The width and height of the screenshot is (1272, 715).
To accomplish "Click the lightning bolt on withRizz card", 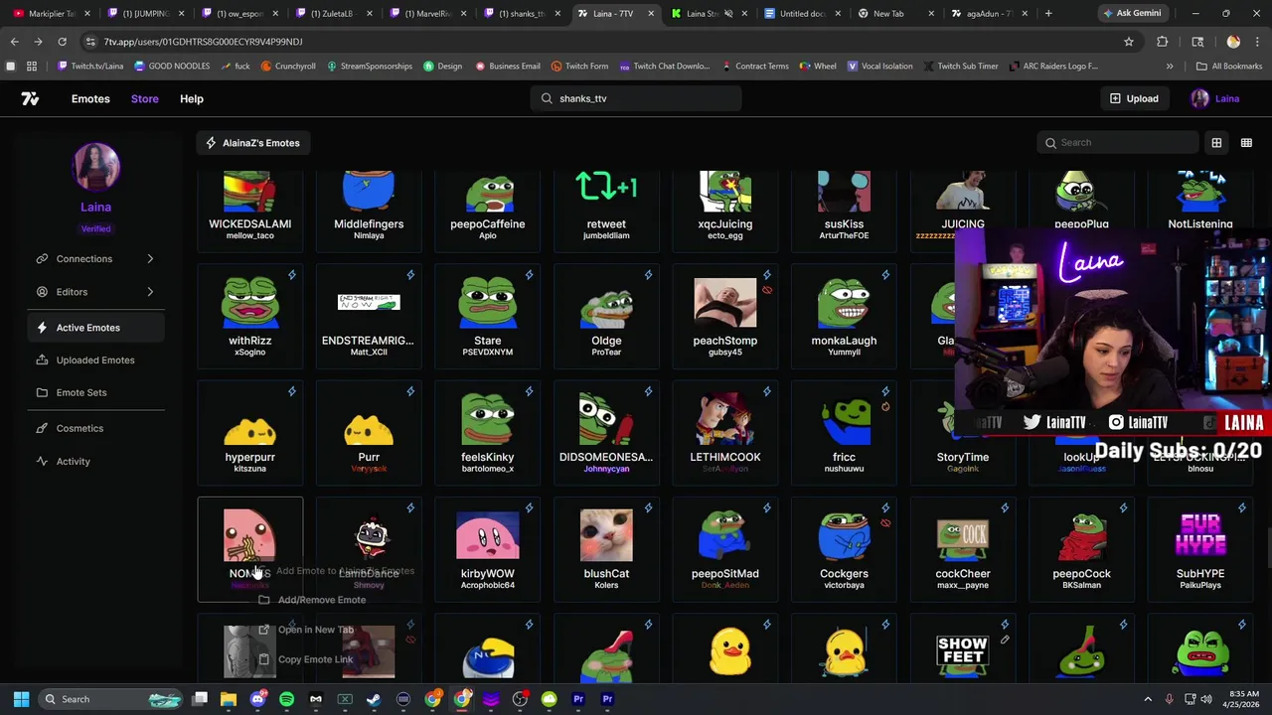I will pos(292,275).
